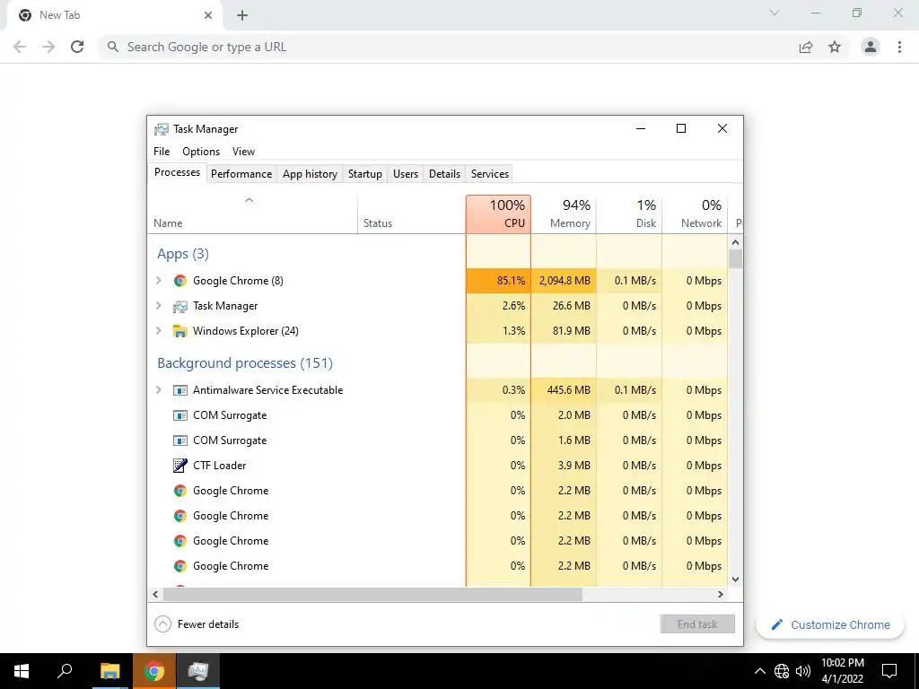
Task: Open the Options menu
Action: point(201,152)
